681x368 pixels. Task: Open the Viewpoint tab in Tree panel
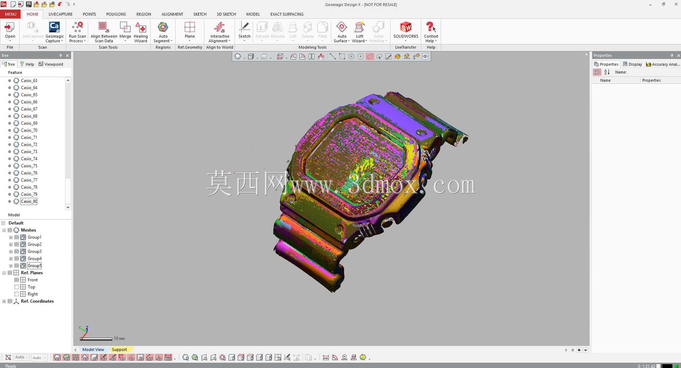(x=51, y=64)
